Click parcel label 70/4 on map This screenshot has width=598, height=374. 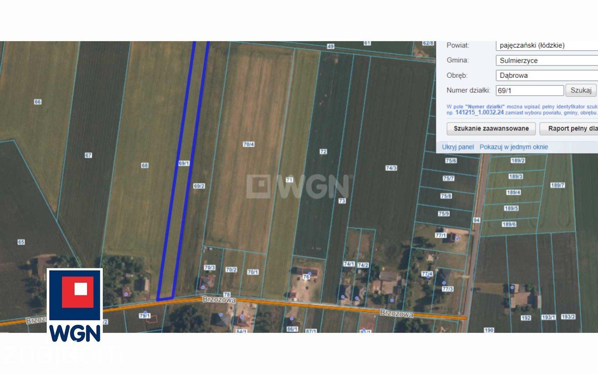tap(249, 144)
